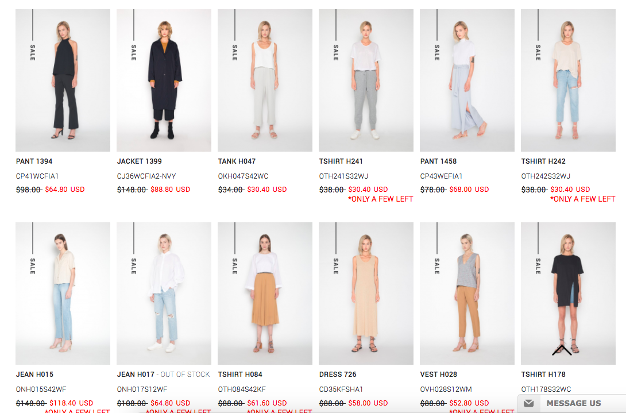View the out-of-stock JEAN H017 image
626x413 pixels.
[x=164, y=294]
